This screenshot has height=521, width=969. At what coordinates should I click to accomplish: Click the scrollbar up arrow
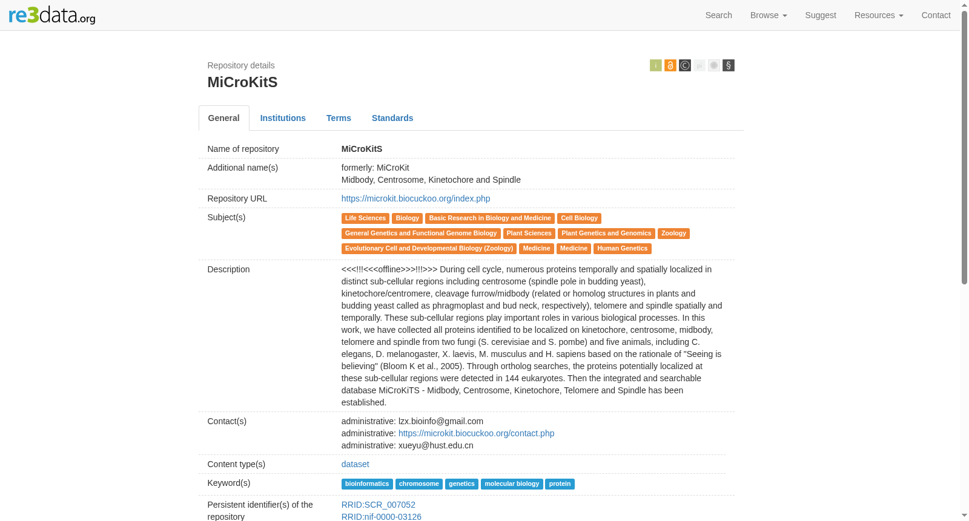click(x=965, y=5)
